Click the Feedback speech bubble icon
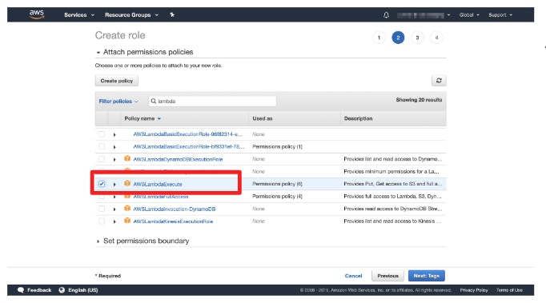The height and width of the screenshot is (303, 546). [21, 290]
